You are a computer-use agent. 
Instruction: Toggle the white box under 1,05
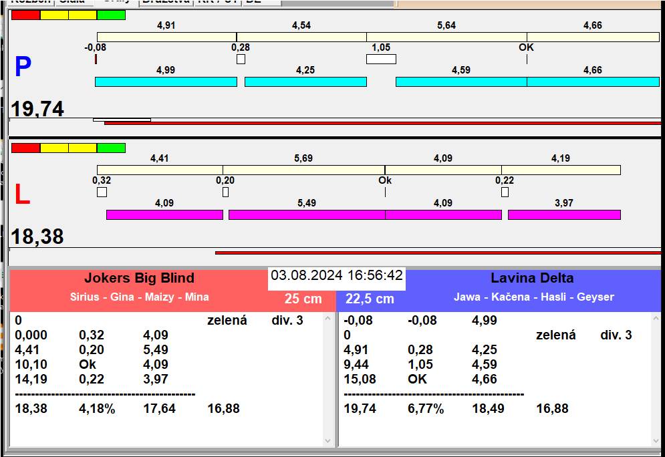pyautogui.click(x=381, y=59)
